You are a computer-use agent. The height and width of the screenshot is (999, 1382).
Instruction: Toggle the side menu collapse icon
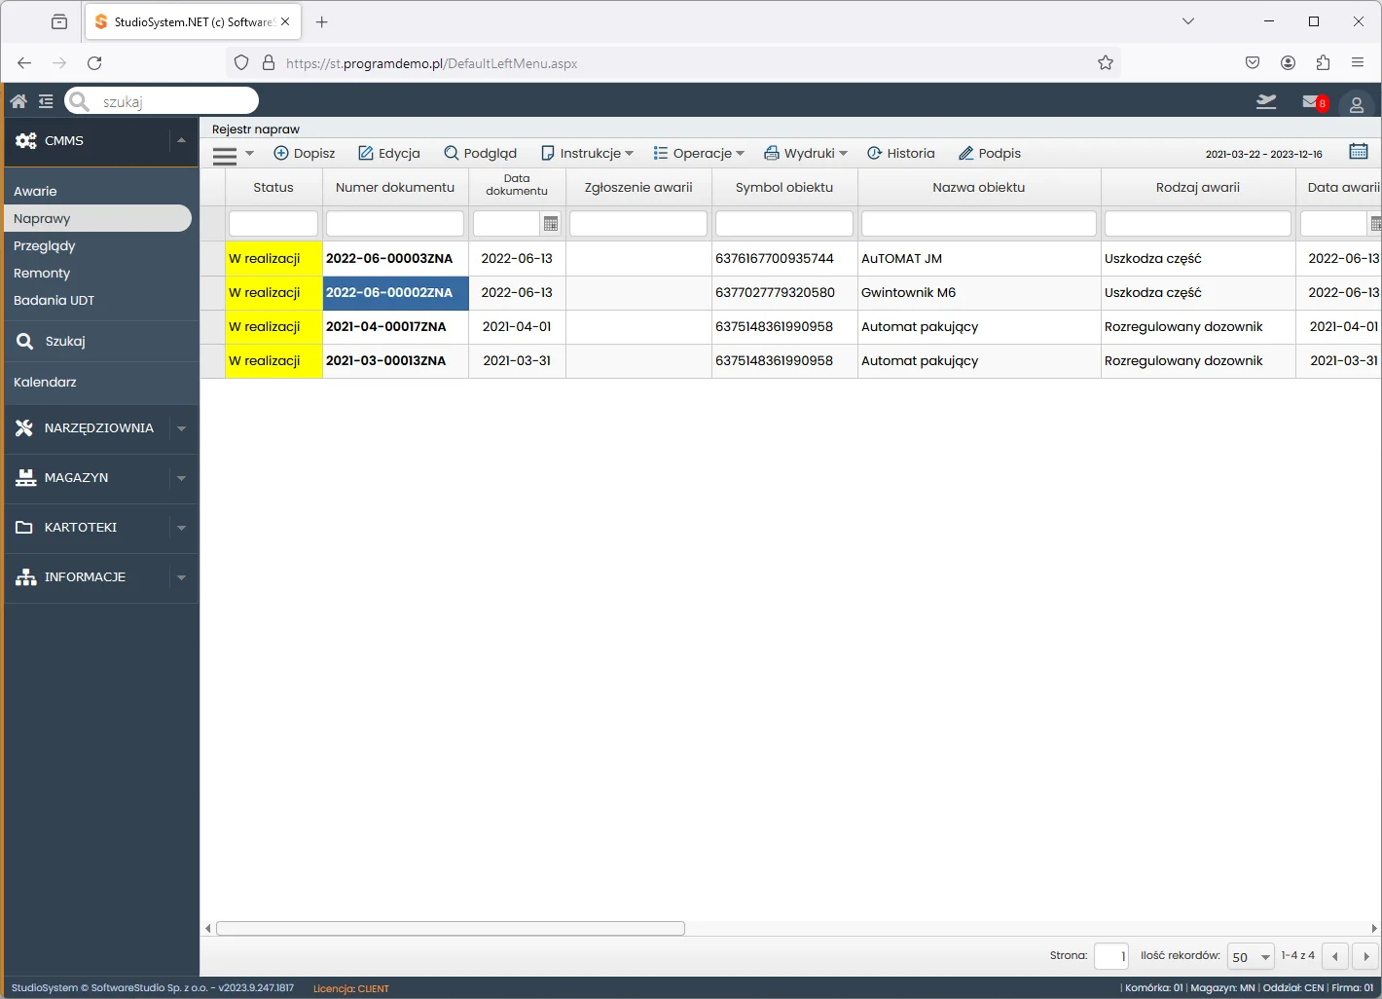pos(46,101)
